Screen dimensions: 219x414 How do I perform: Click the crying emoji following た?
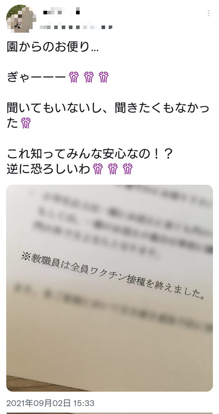coord(26,123)
